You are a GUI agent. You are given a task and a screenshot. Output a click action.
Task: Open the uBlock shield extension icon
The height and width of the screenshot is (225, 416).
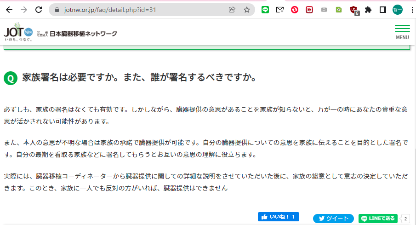353,10
